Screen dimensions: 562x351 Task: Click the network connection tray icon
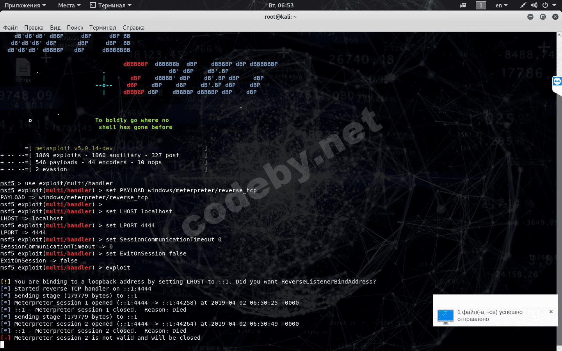523,5
